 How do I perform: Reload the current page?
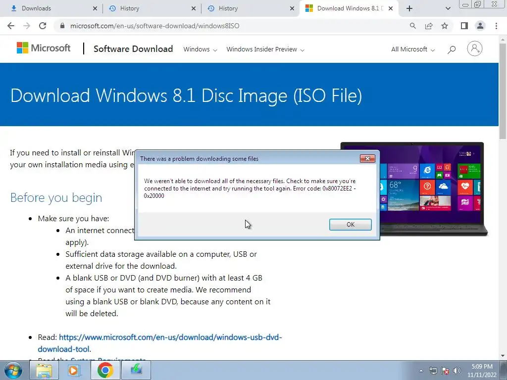point(43,26)
